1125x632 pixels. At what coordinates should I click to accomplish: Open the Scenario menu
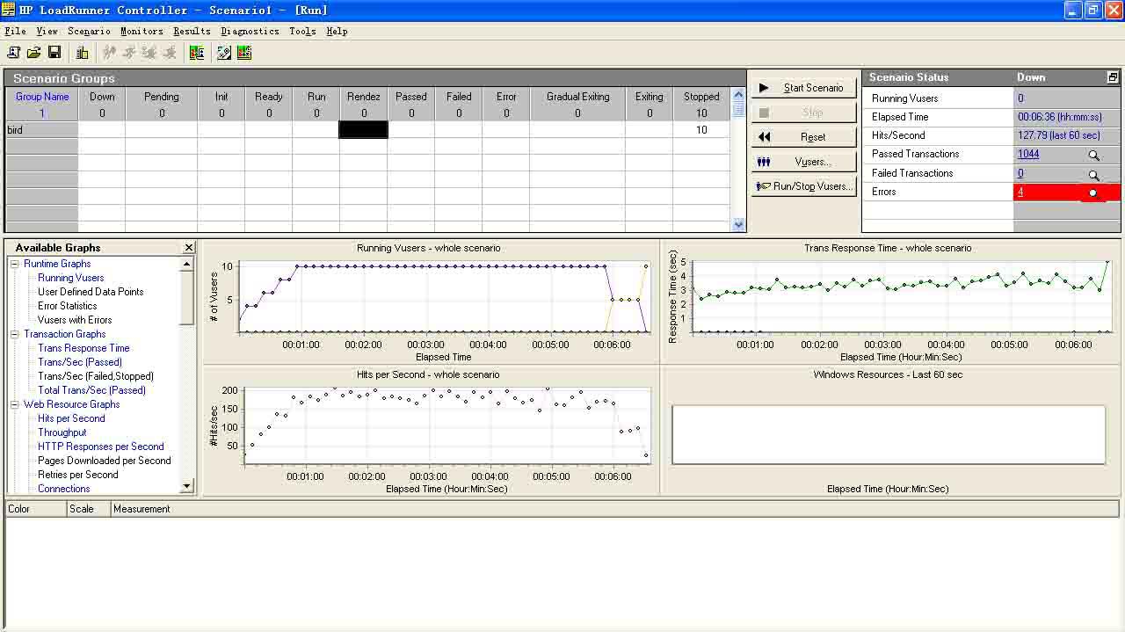89,31
